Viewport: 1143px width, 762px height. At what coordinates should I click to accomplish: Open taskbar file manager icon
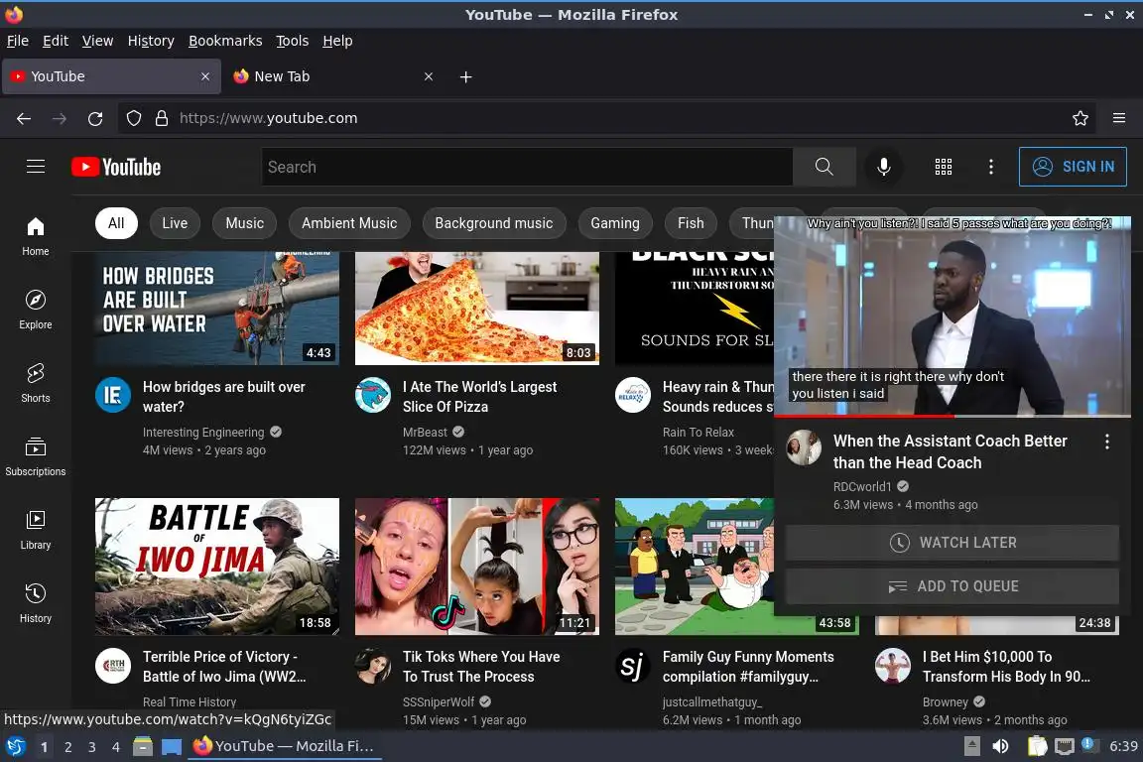(143, 746)
